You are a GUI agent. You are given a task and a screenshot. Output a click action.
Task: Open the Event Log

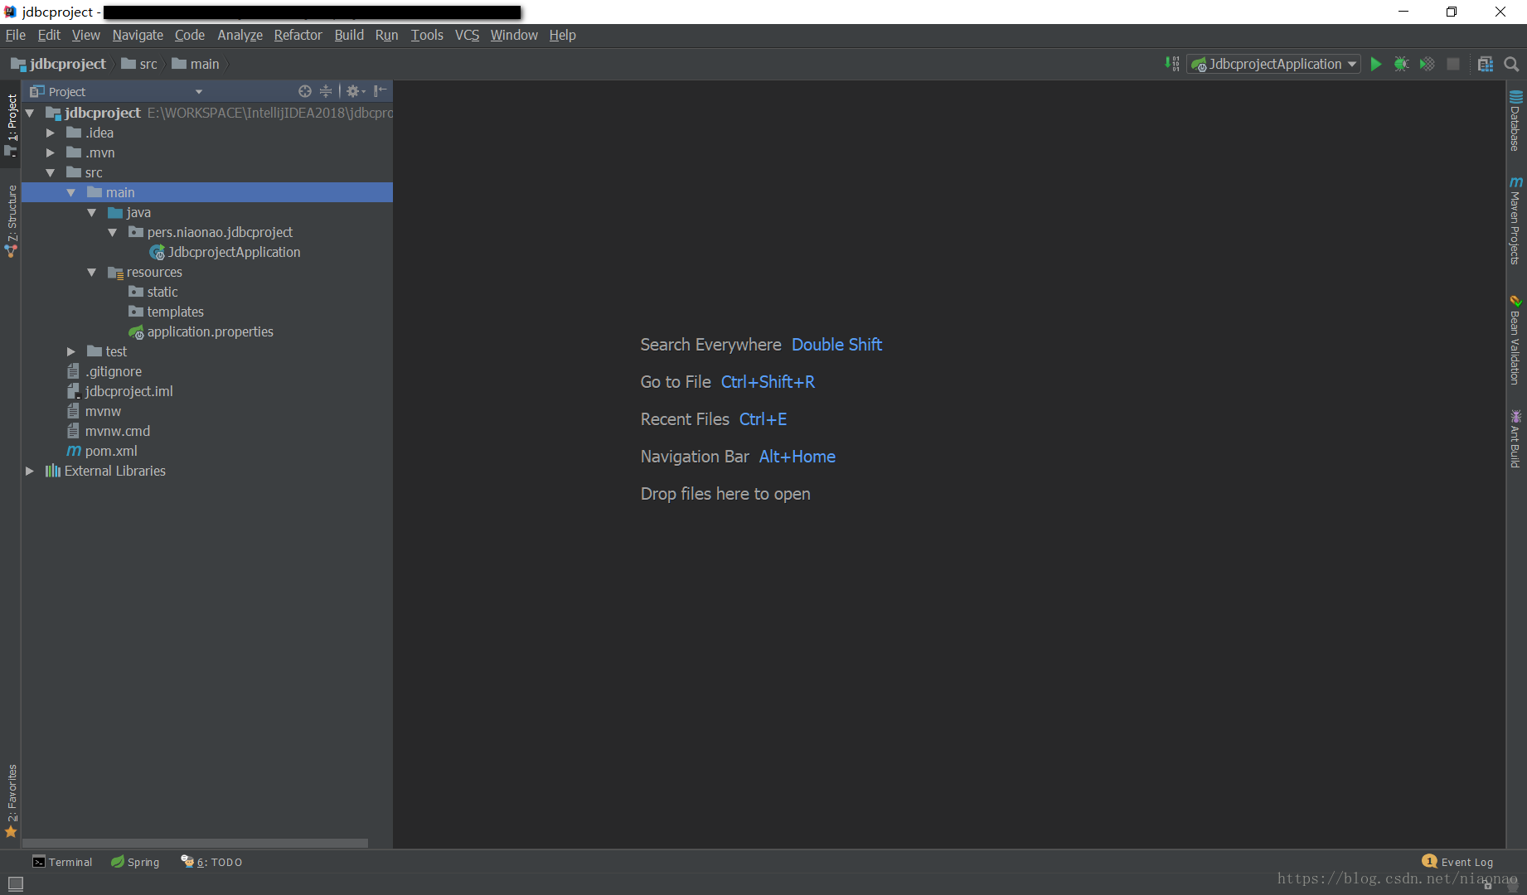pyautogui.click(x=1458, y=862)
